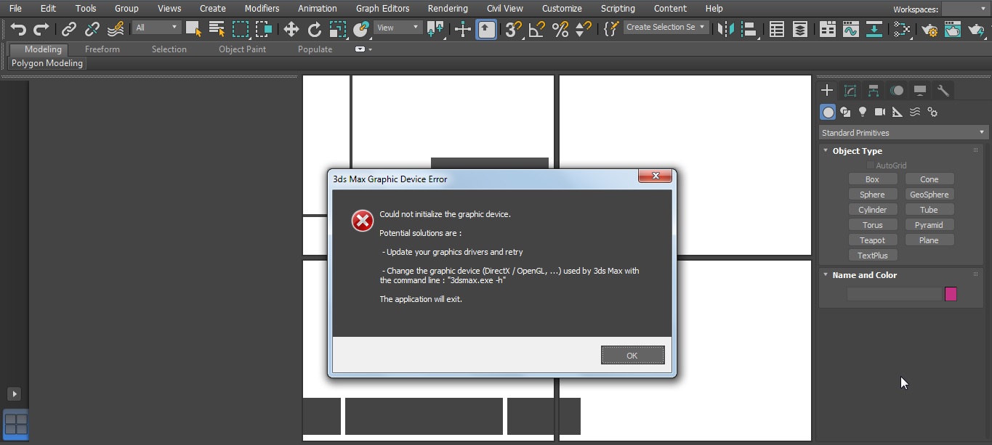Activate Select and Rotate tool

(x=315, y=29)
